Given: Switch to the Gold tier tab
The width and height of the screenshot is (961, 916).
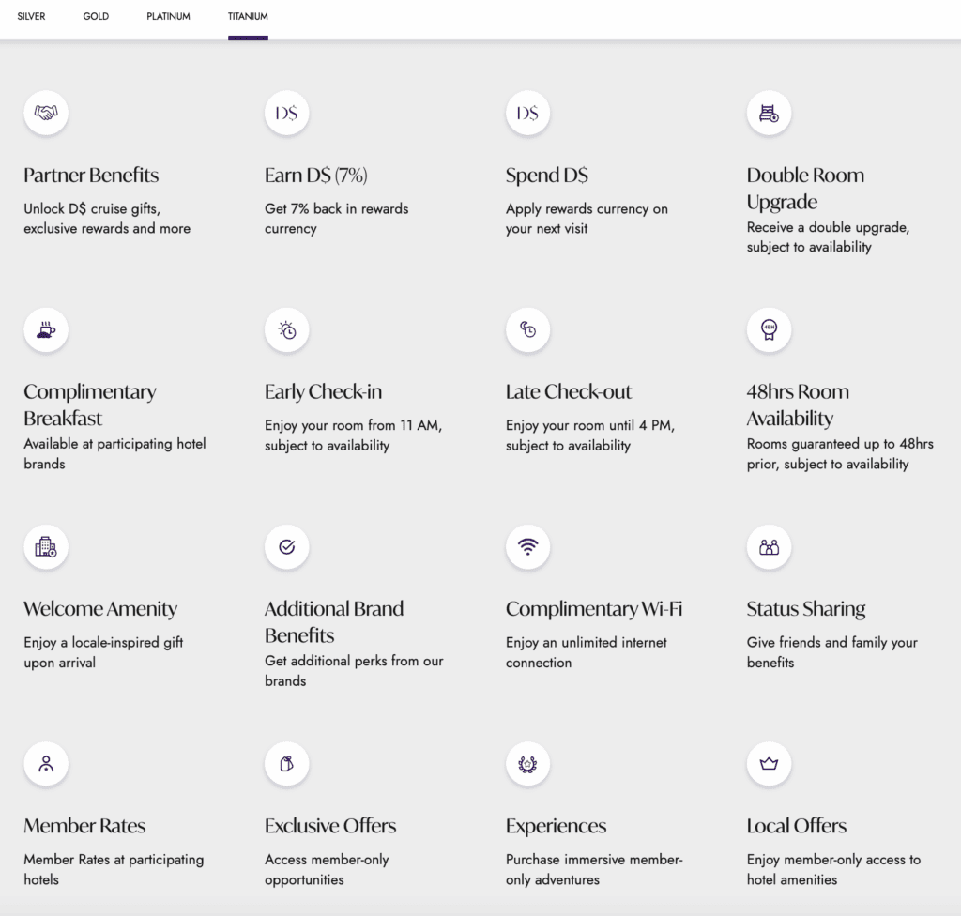Looking at the screenshot, I should pos(96,17).
